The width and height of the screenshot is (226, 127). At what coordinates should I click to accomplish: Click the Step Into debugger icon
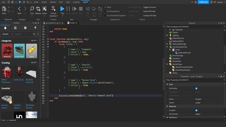[x=88, y=9]
